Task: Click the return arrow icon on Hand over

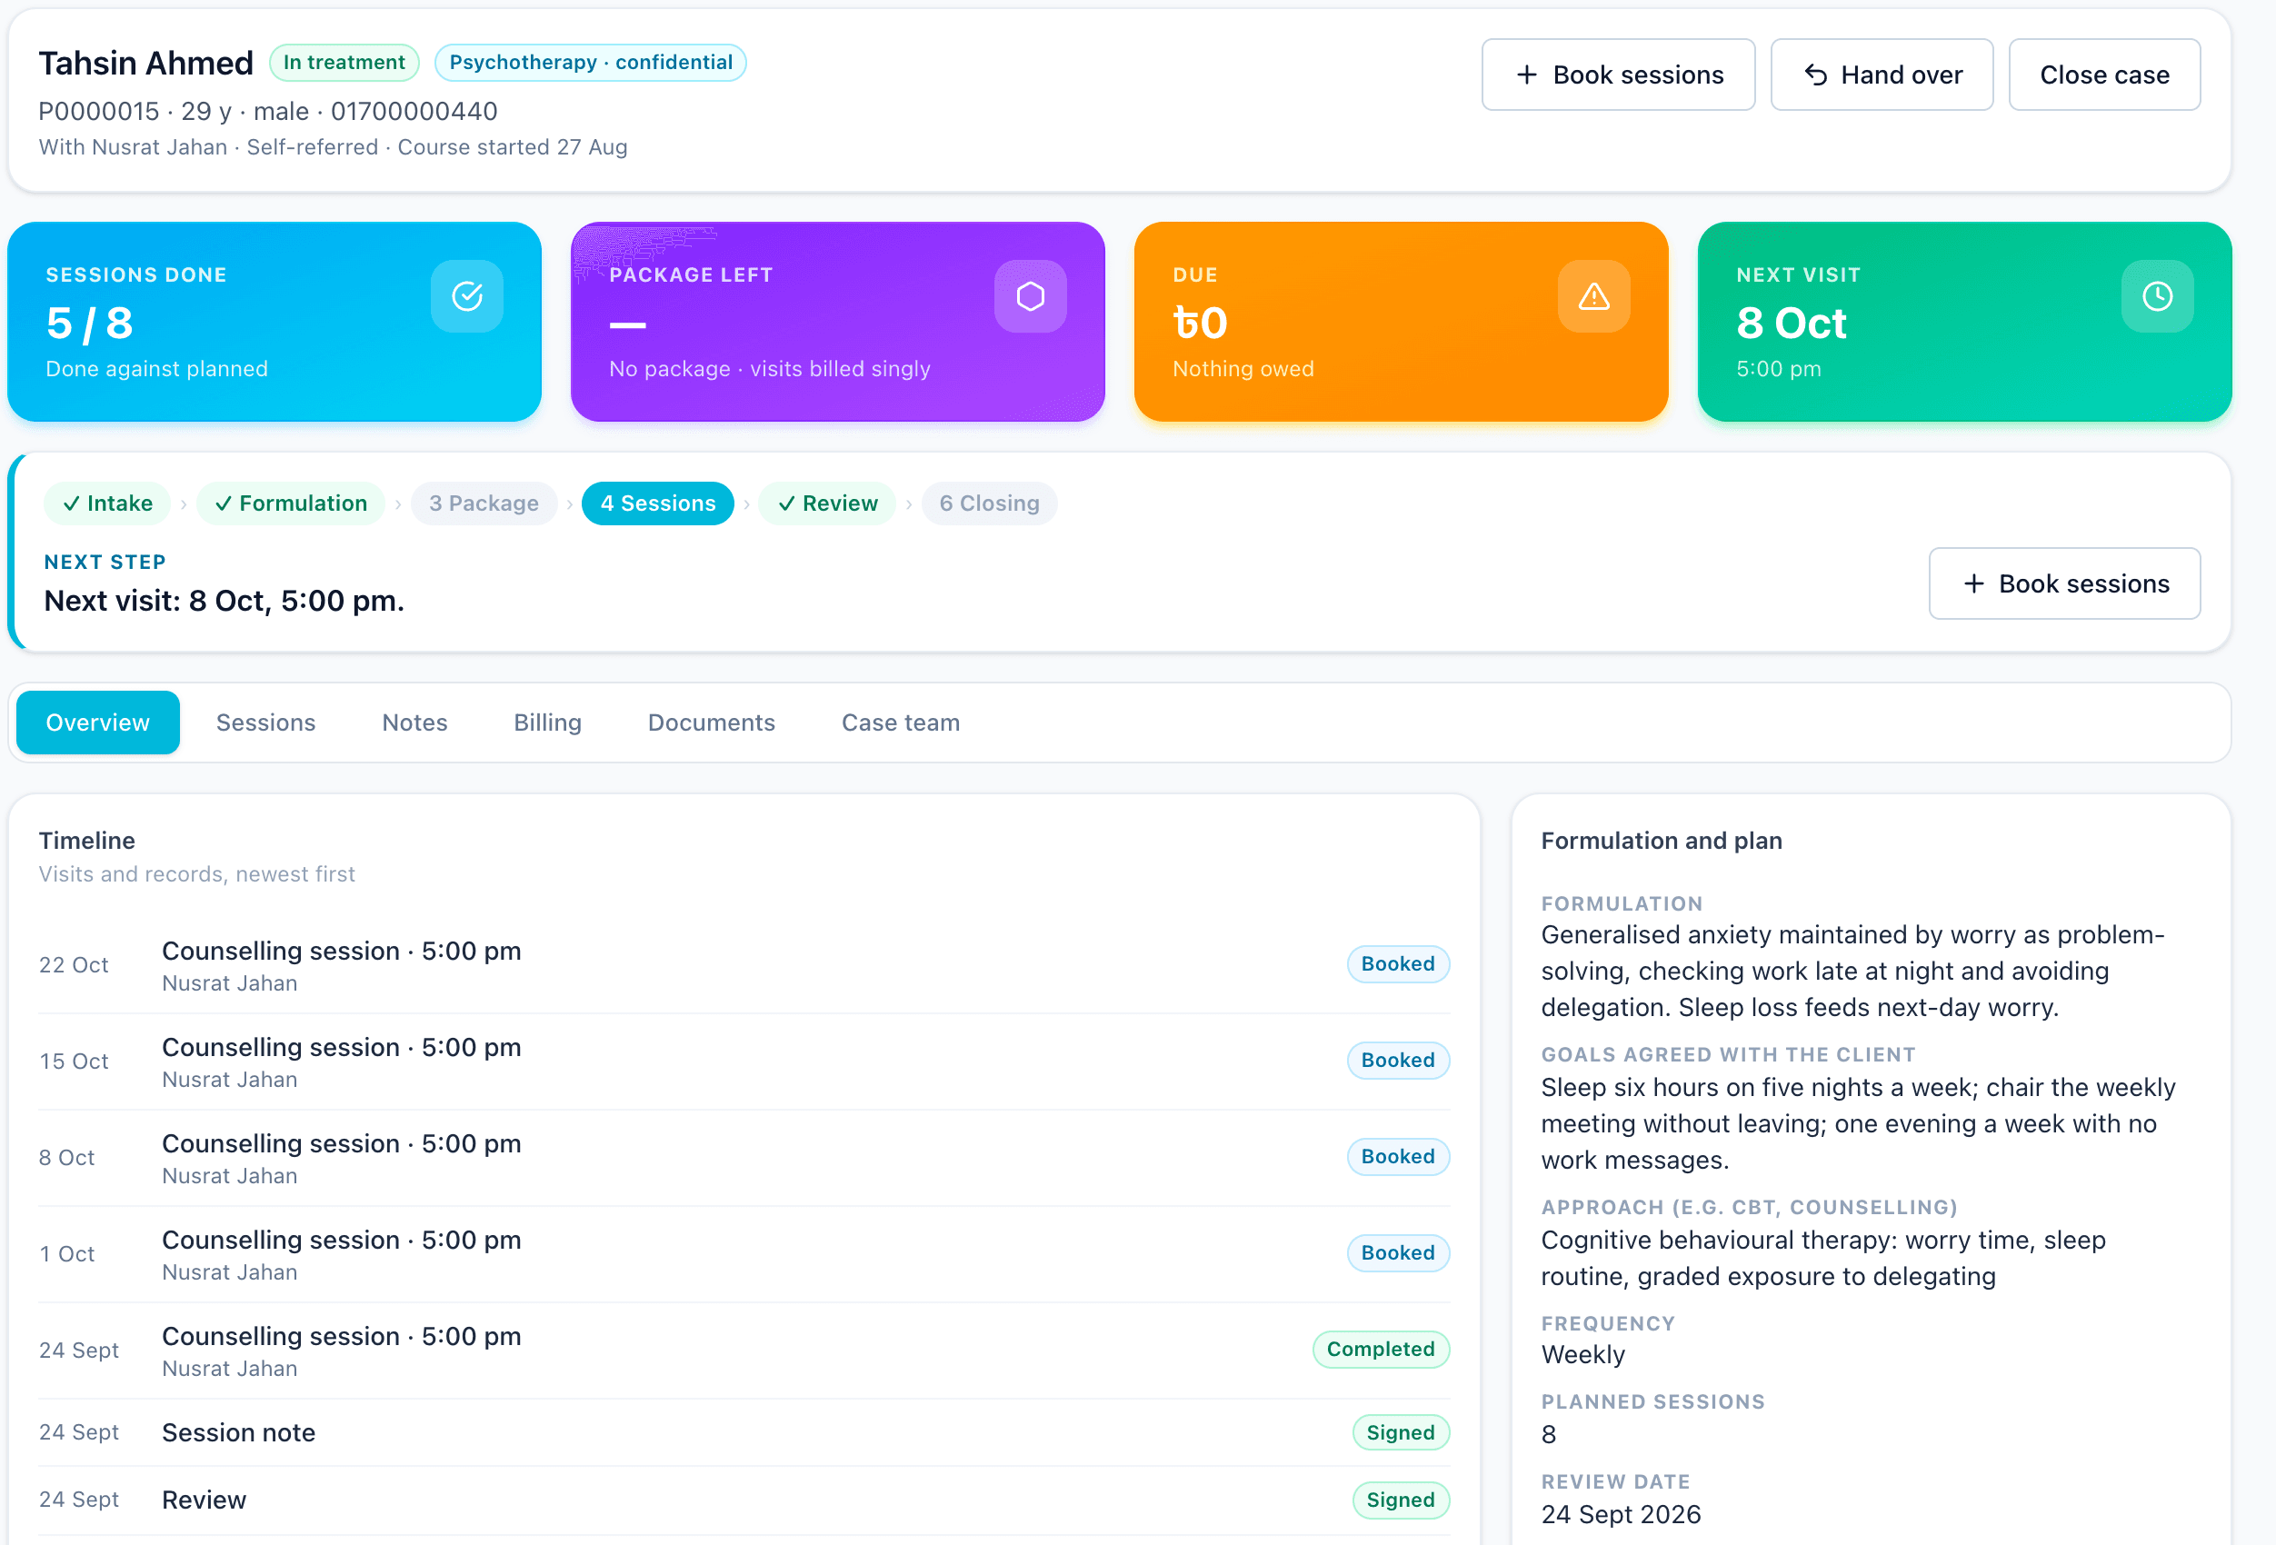Action: click(1816, 75)
